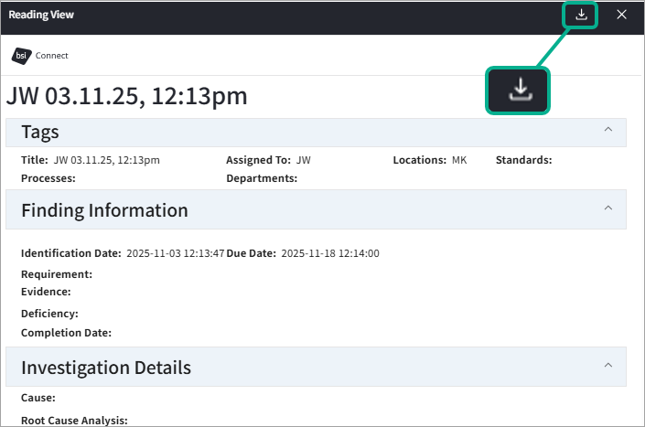Click the Evidence label
645x427 pixels.
(46, 292)
